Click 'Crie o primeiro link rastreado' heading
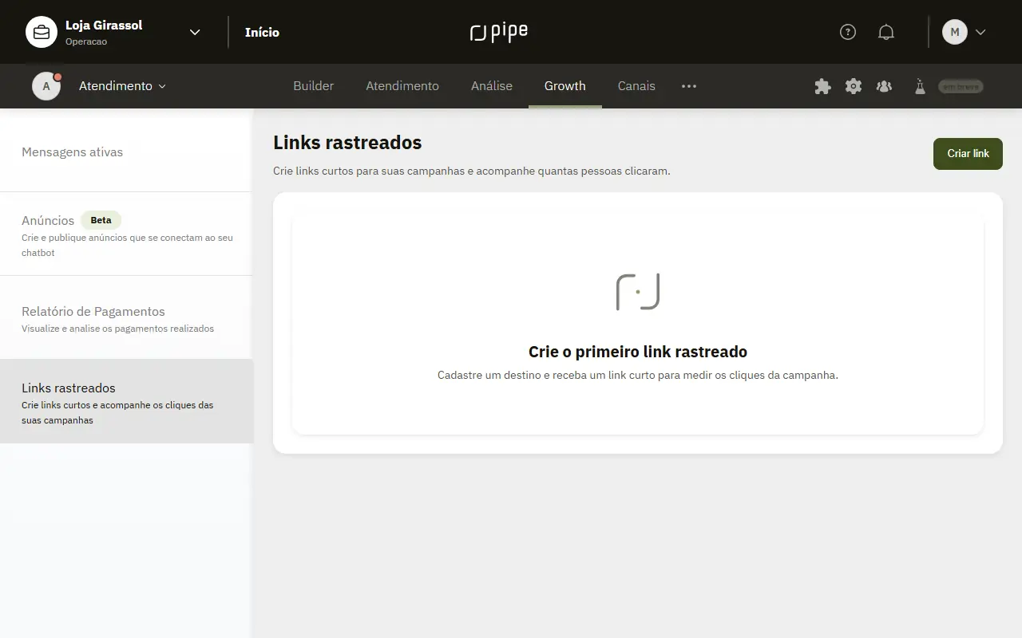The width and height of the screenshot is (1022, 638). tap(638, 352)
